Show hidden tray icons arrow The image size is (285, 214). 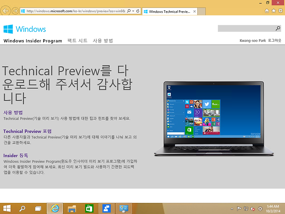point(232,209)
